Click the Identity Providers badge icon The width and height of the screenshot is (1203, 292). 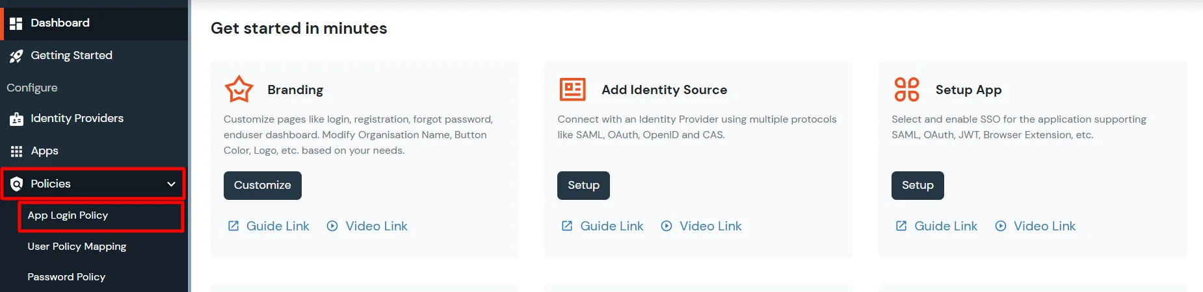point(16,119)
